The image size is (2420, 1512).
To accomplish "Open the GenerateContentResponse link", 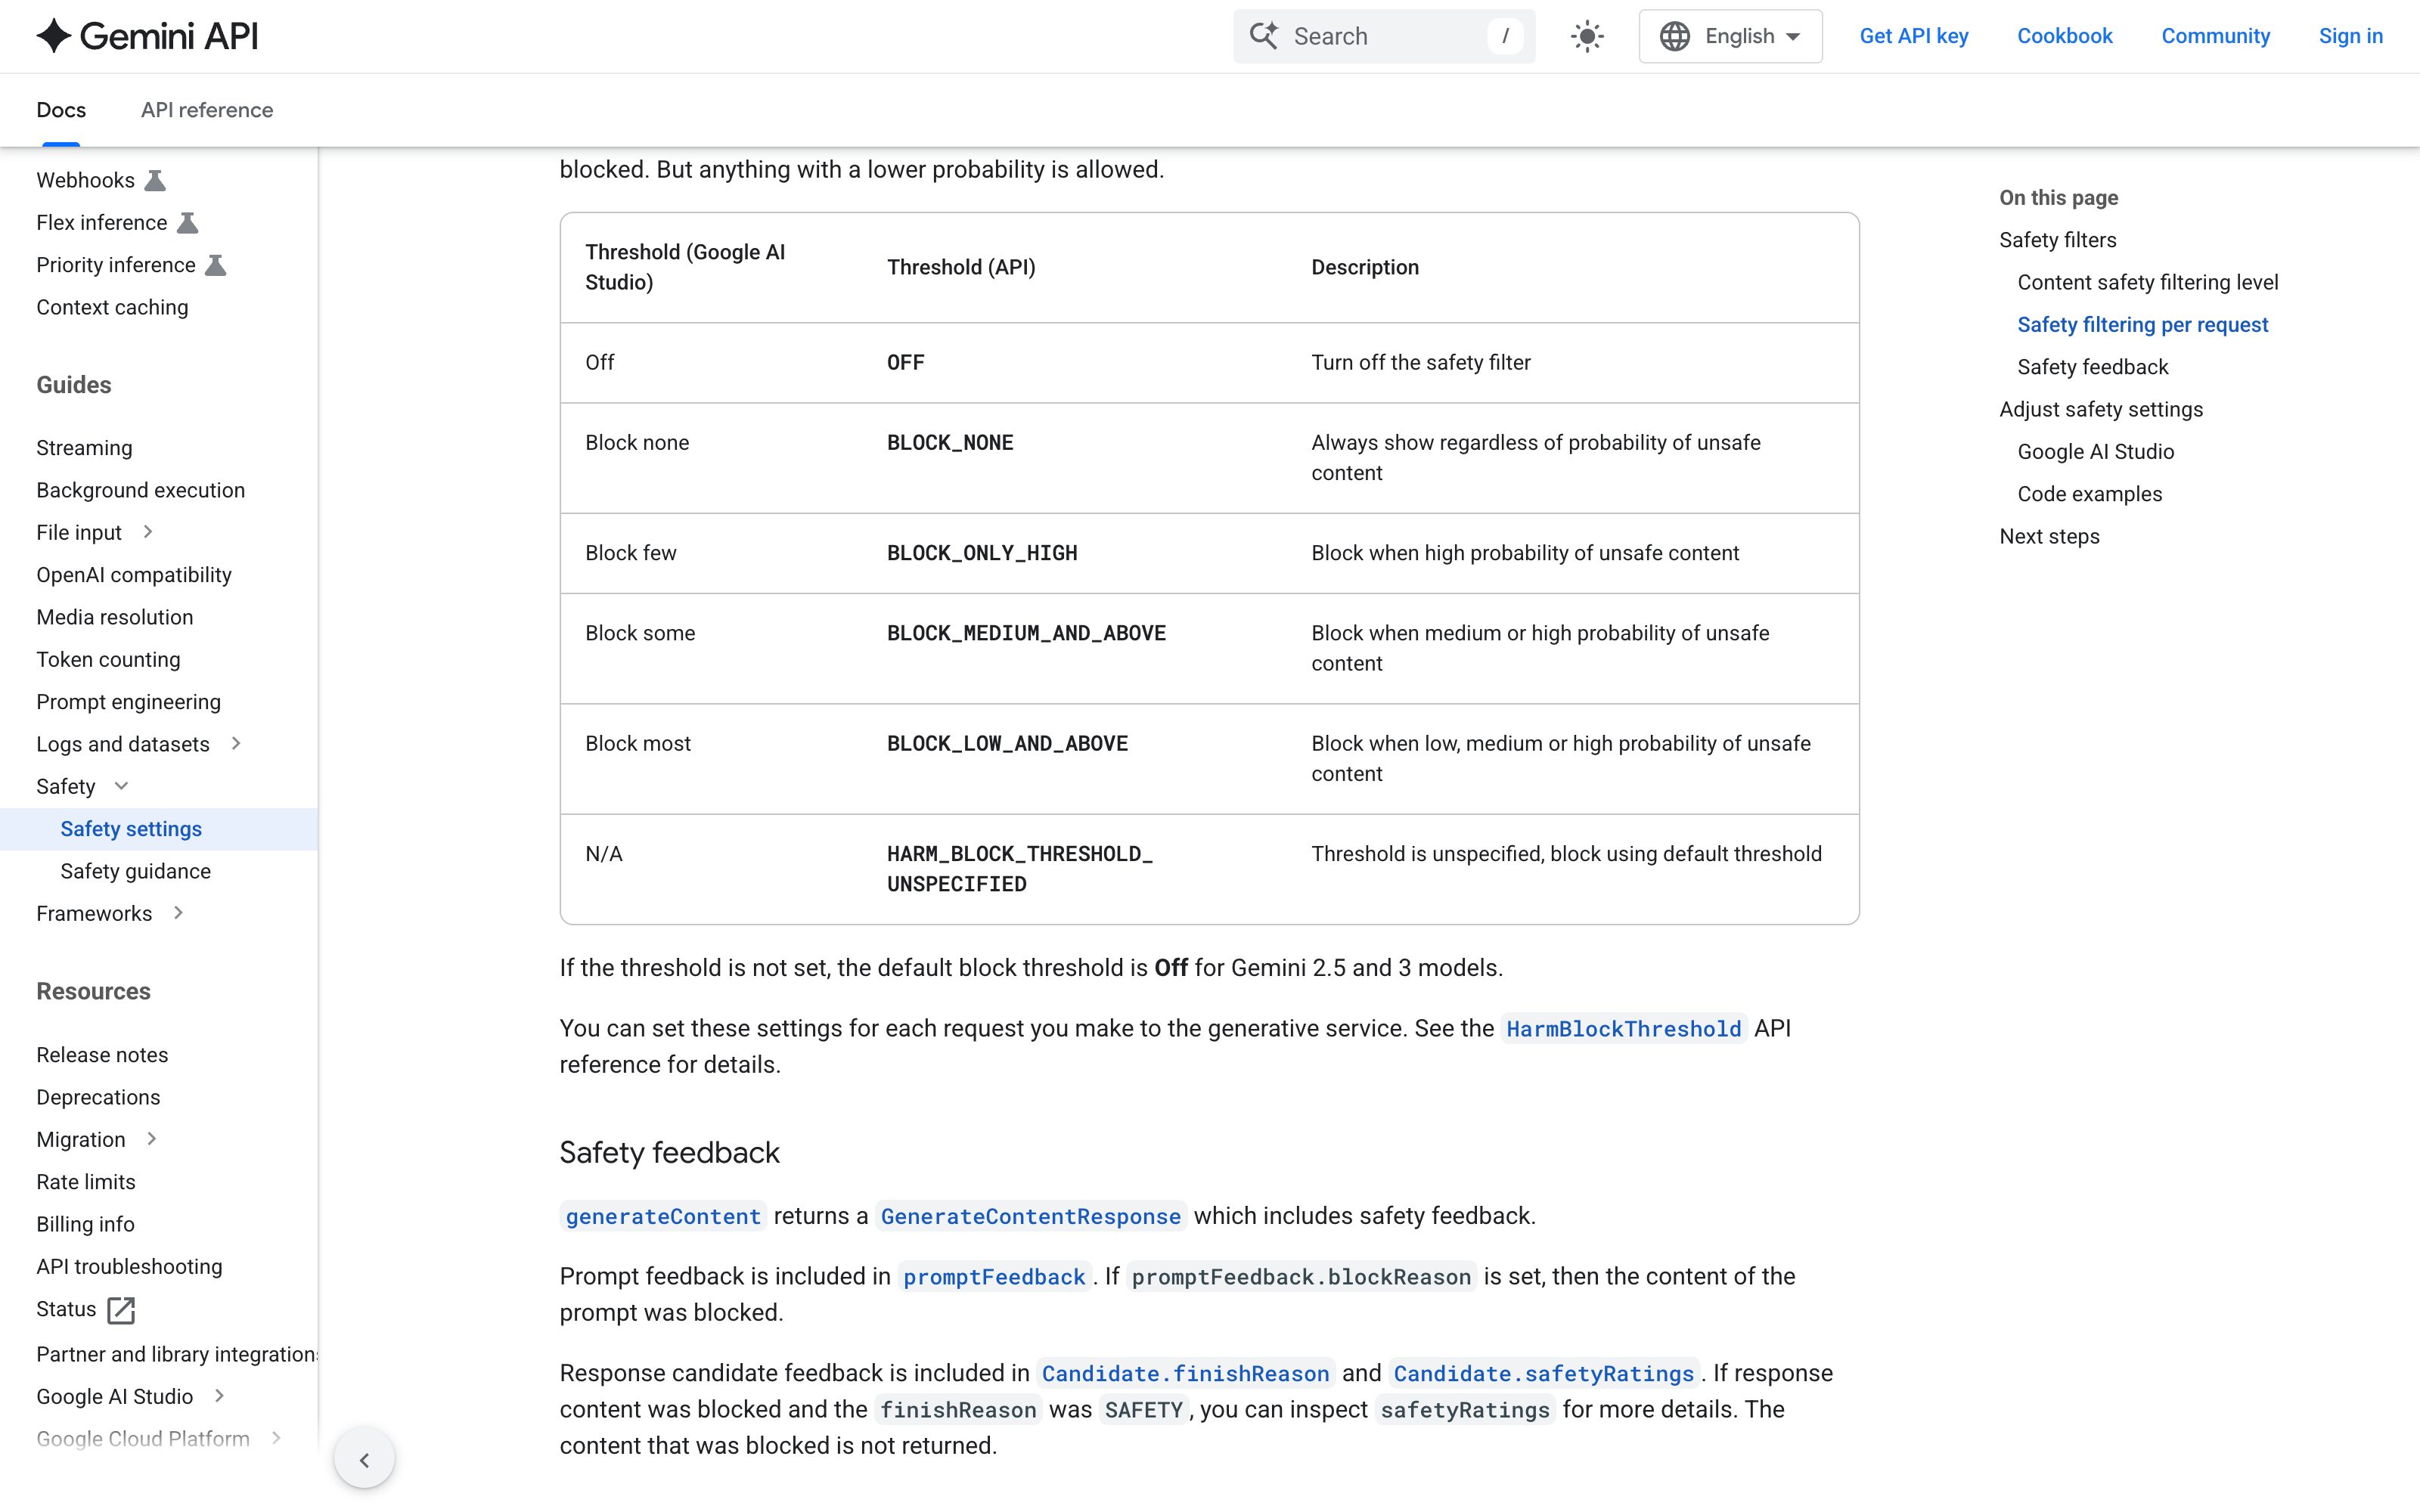I will point(1030,1216).
